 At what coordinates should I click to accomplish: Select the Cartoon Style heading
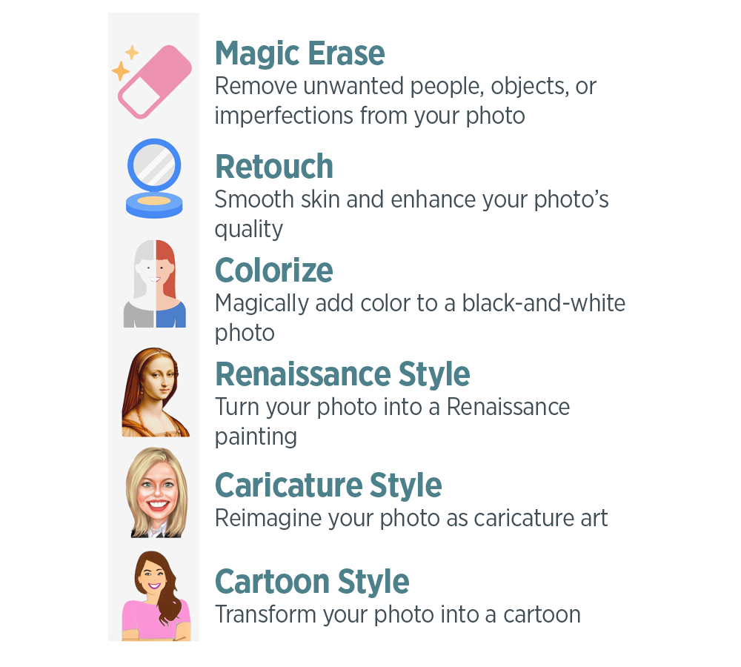(x=312, y=582)
